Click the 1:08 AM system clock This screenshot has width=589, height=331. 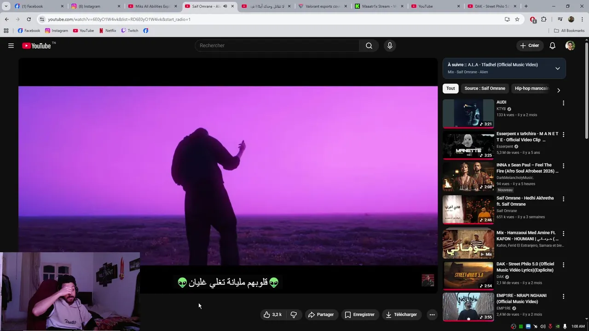point(578,326)
